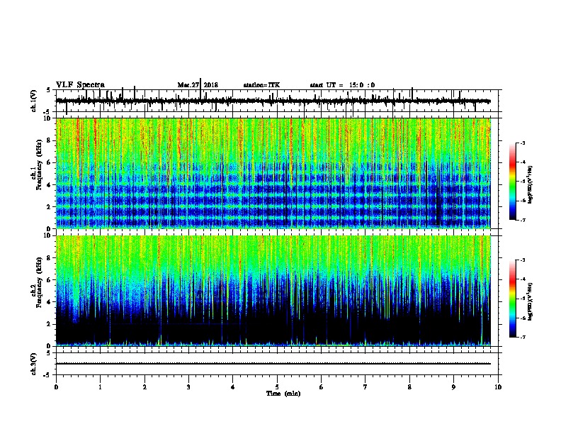Click time axis tick label "2"
This screenshot has height=434, width=561.
[144, 387]
